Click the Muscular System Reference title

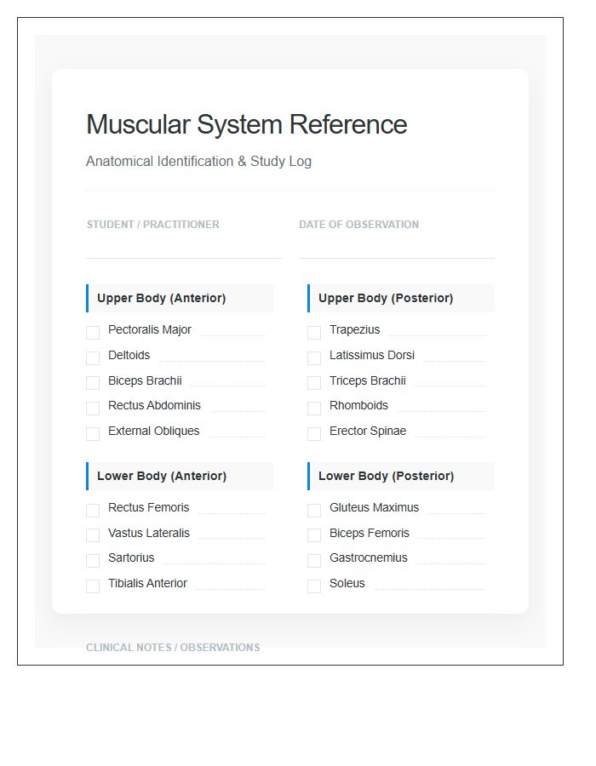point(247,124)
